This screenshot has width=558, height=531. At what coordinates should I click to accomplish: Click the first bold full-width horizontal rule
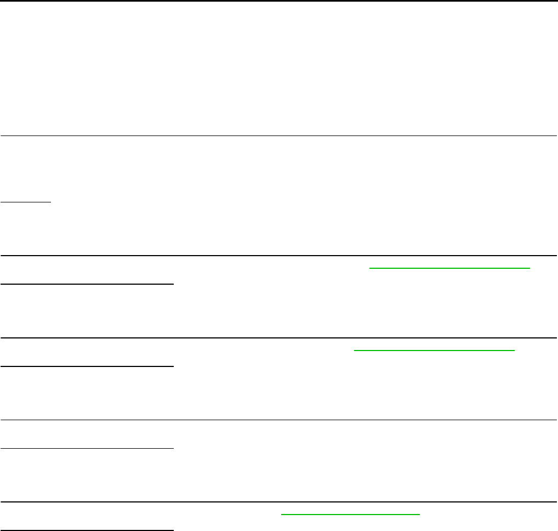[278, 255]
